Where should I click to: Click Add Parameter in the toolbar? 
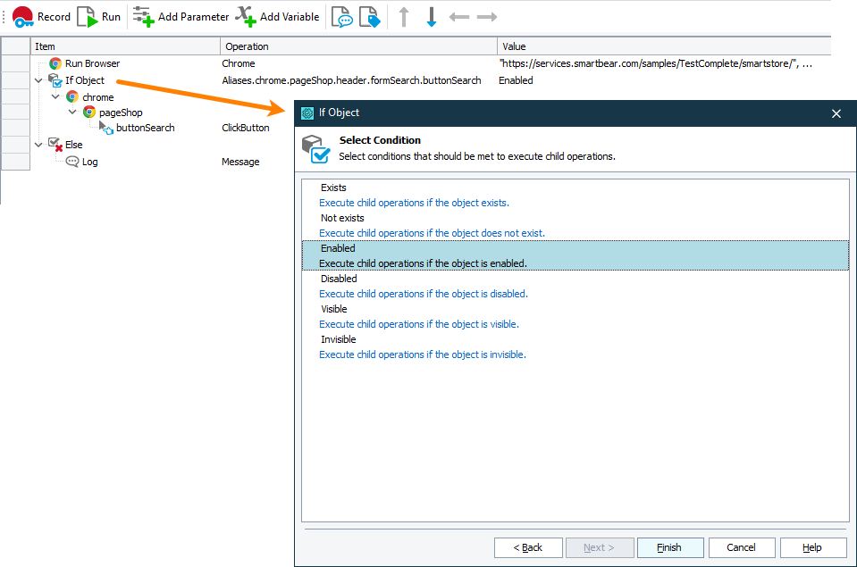point(181,16)
